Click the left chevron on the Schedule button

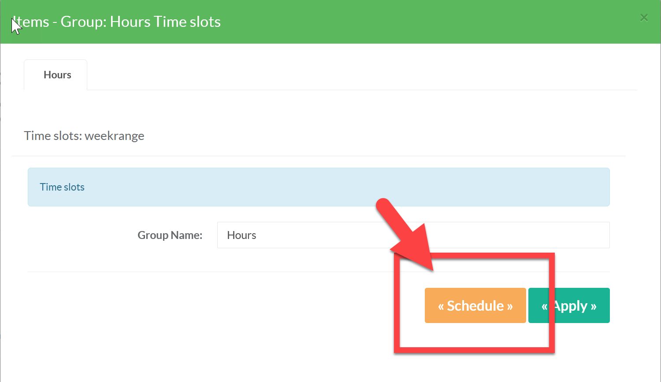441,306
